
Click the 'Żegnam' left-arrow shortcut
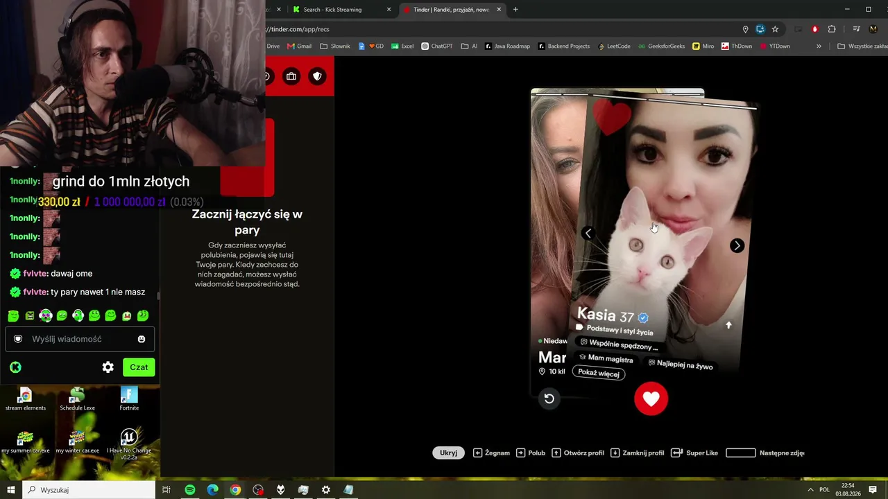click(491, 453)
